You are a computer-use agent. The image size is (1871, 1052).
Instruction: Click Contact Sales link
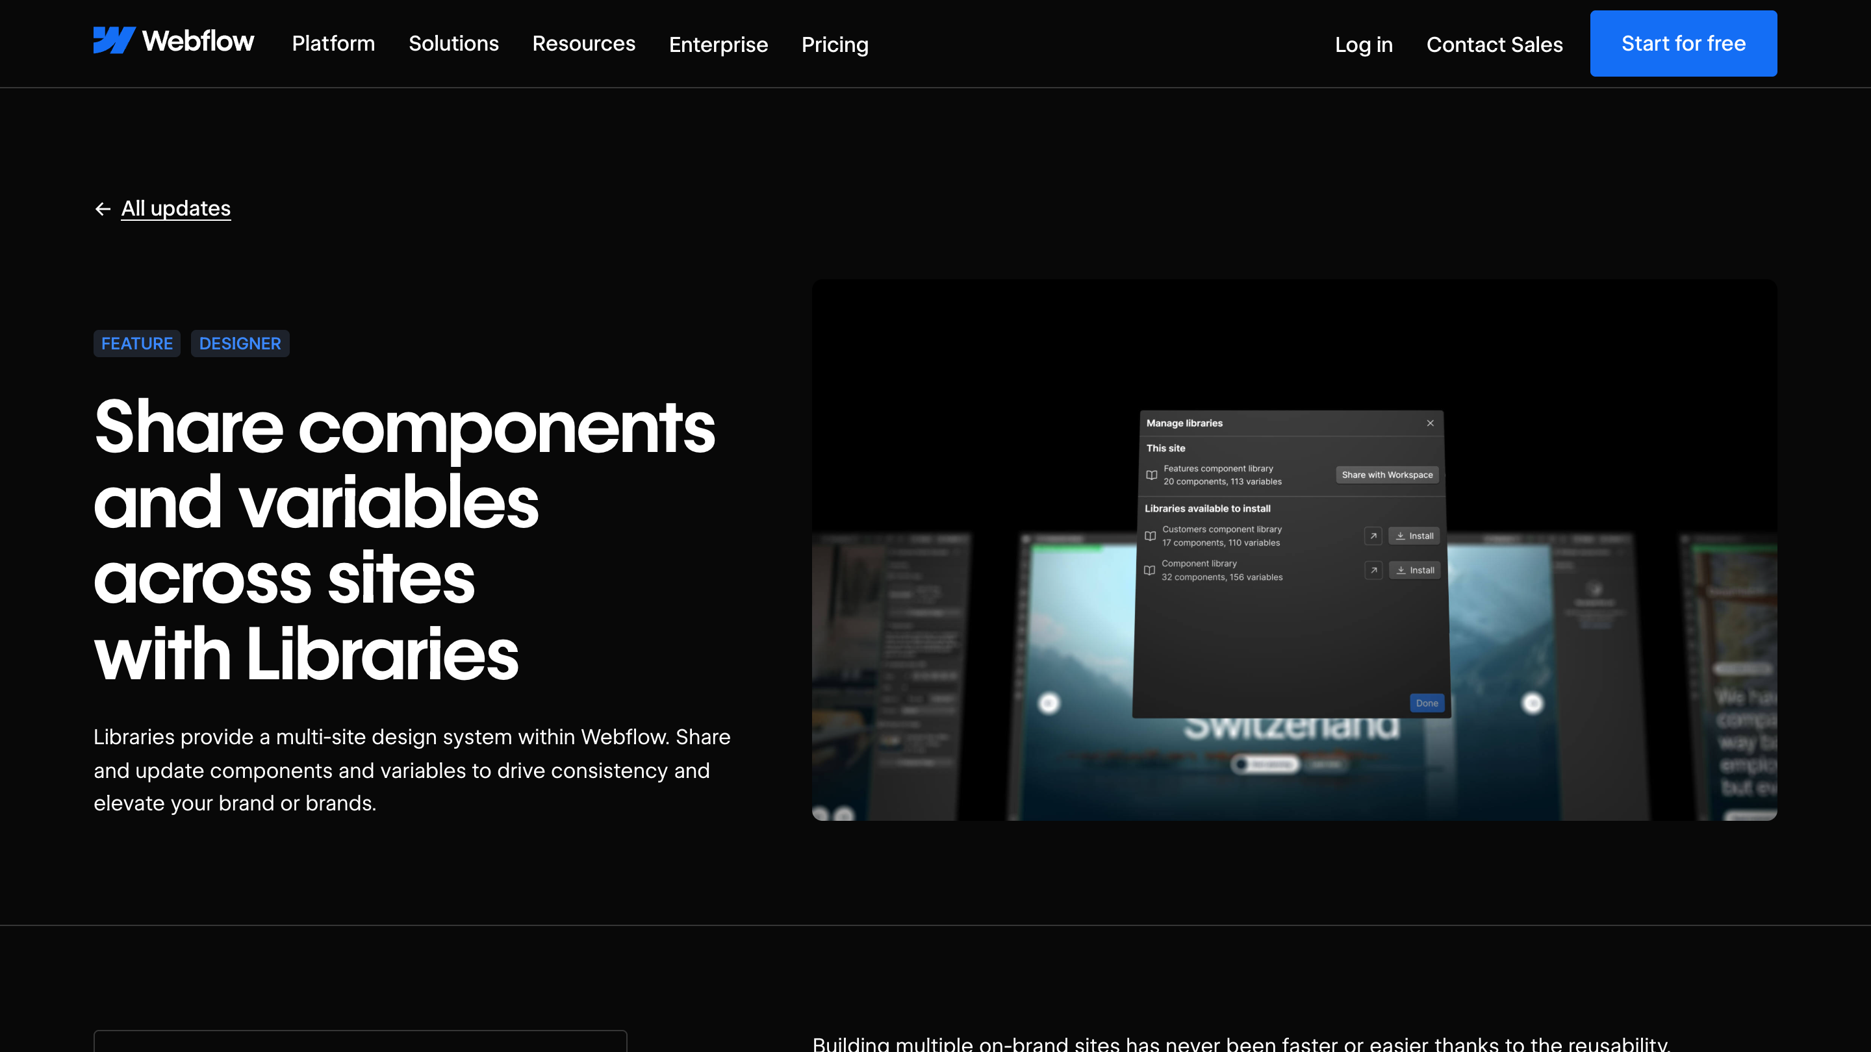(x=1495, y=44)
